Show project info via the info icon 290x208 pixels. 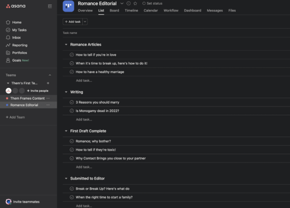tap(128, 4)
